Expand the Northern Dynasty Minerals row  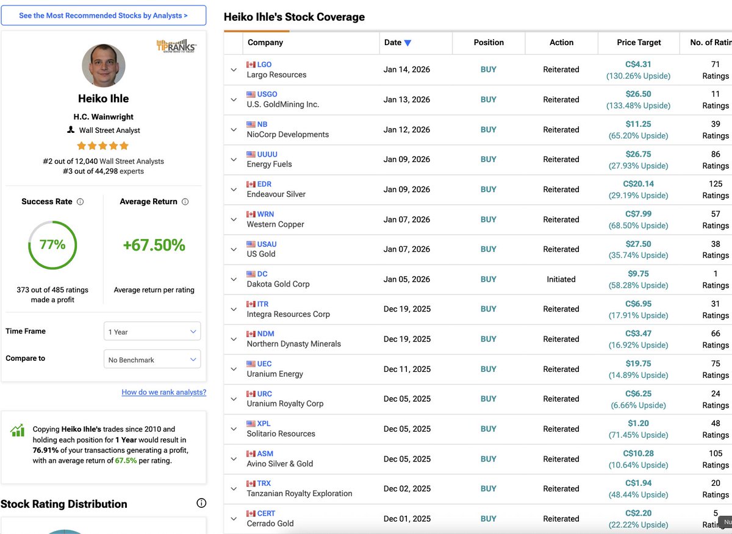(x=234, y=339)
